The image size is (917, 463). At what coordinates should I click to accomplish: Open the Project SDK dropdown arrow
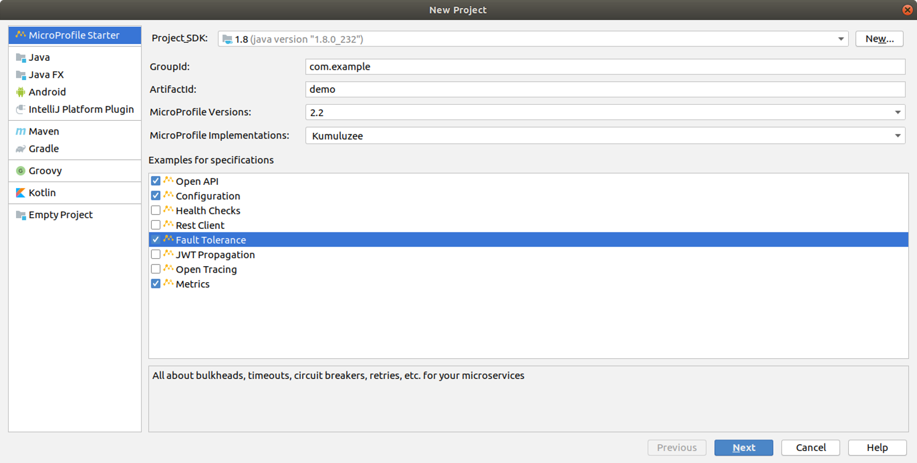(x=841, y=39)
